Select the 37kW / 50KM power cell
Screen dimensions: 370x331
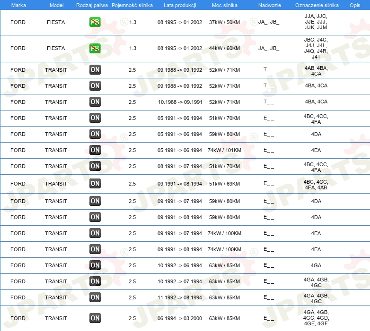click(224, 22)
